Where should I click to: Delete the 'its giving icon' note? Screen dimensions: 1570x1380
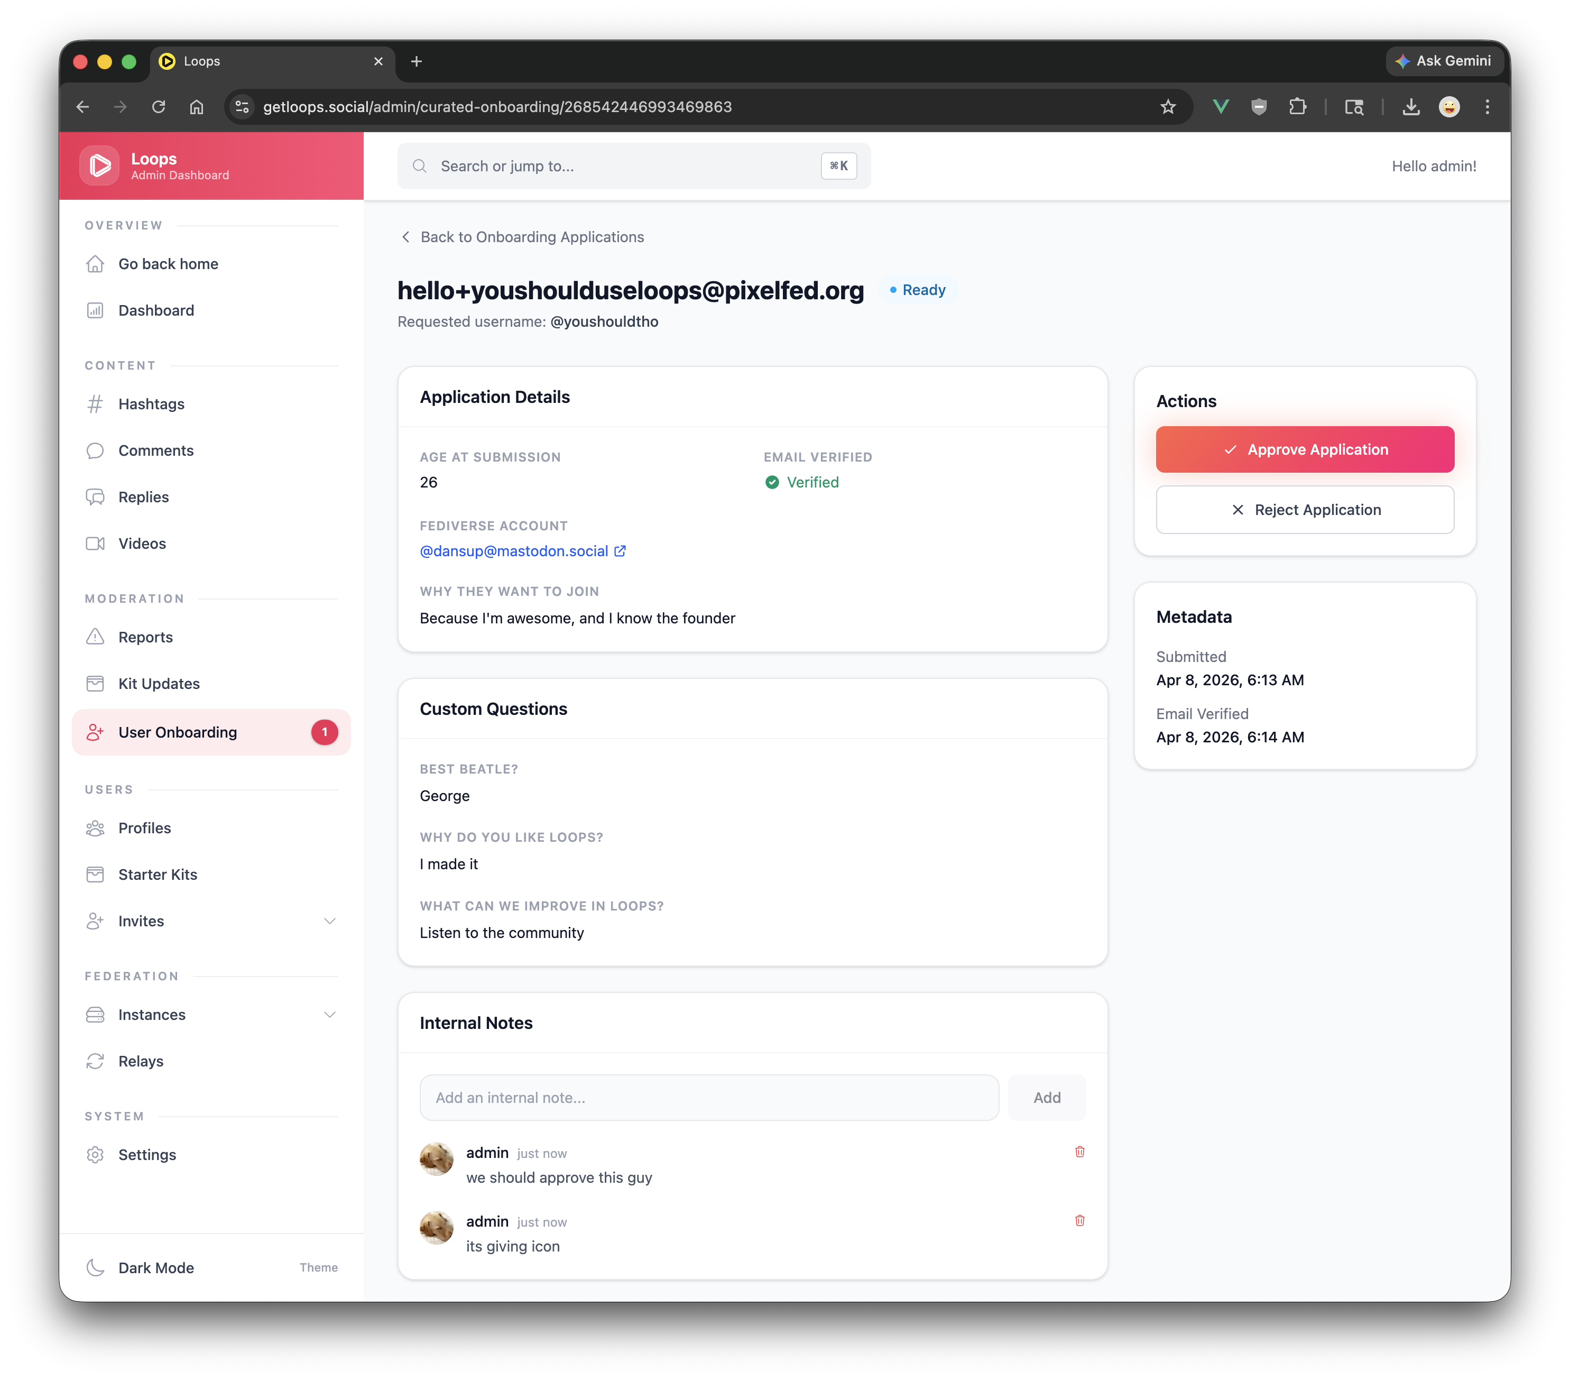(1079, 1221)
